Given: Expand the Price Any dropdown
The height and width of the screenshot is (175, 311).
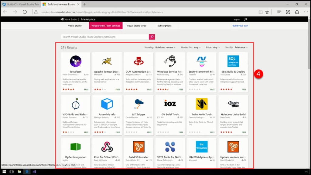Looking at the screenshot, I should click(x=216, y=48).
